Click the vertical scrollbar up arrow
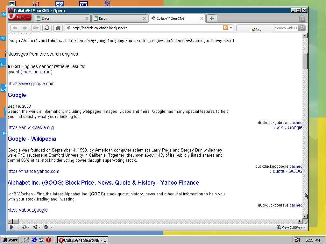The image size is (326, 244). (305, 36)
